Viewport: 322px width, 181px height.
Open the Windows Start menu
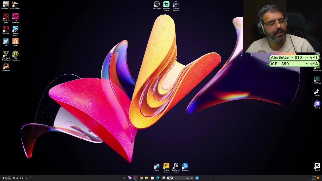[197, 178]
